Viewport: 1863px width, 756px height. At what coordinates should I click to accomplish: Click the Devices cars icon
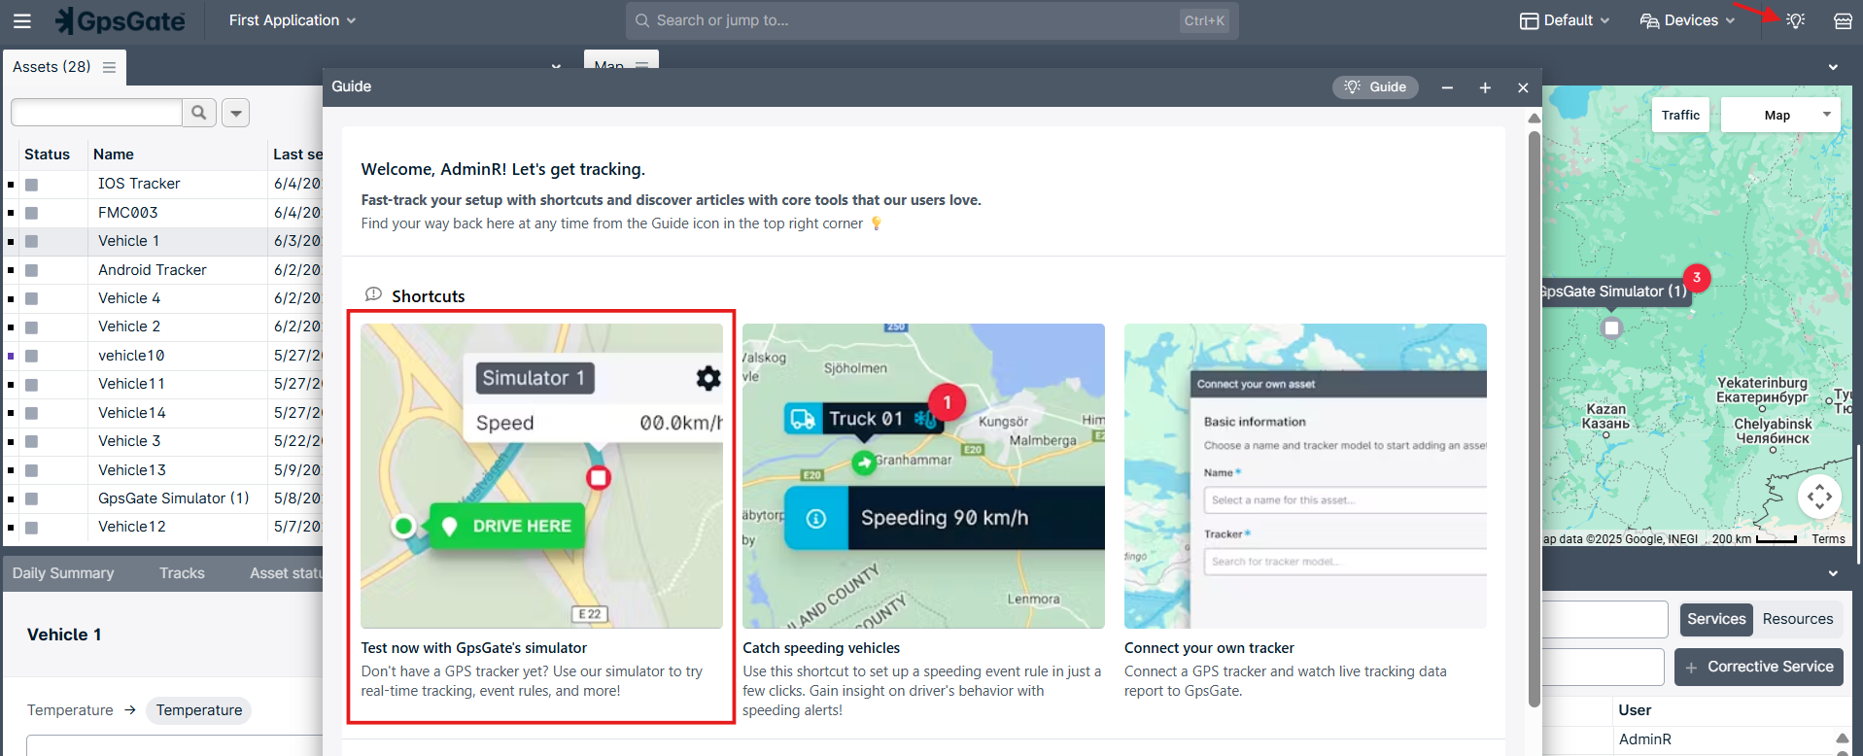[x=1649, y=20]
